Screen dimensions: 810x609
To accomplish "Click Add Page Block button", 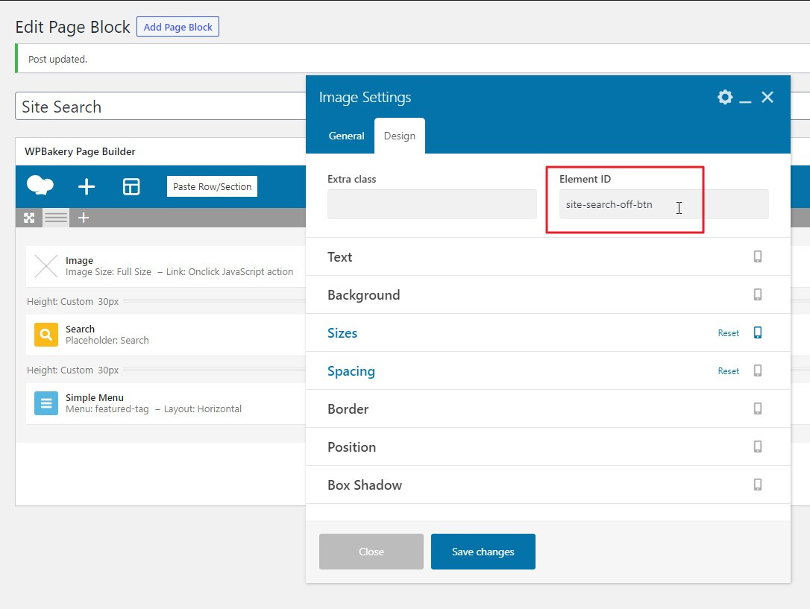I will [178, 27].
